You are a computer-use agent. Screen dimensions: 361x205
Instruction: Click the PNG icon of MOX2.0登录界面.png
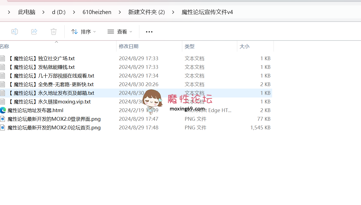[x=3, y=119]
